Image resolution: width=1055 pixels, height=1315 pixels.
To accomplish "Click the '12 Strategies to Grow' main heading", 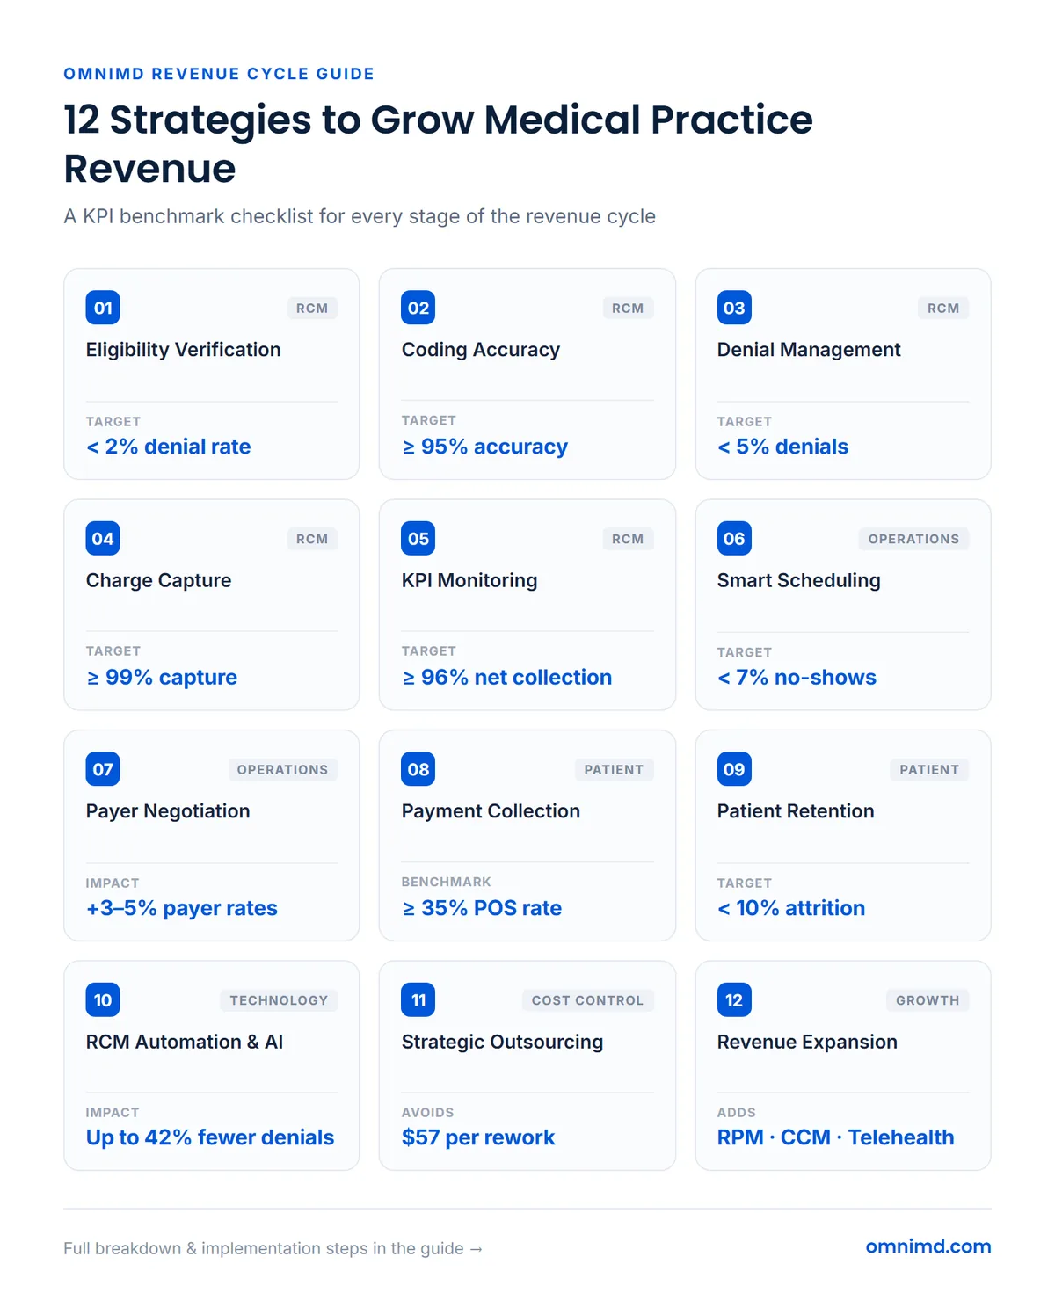I will 439,143.
